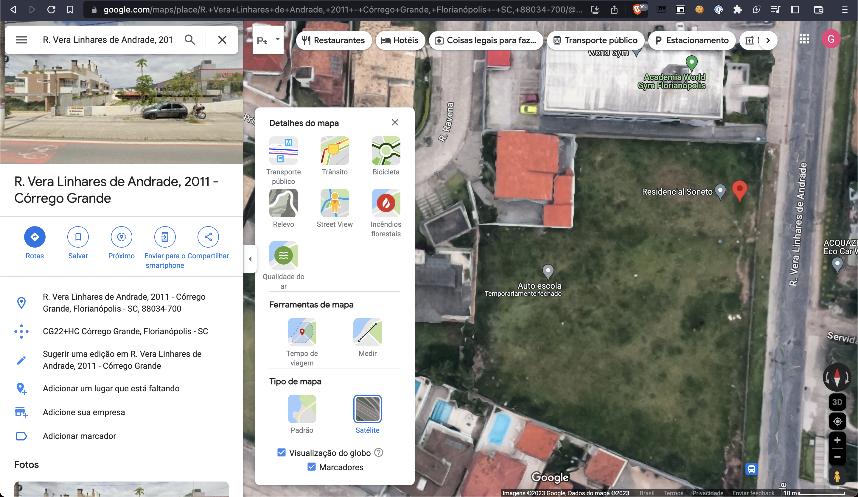This screenshot has height=497, width=858.
Task: Enable the Trânsito traffic layer
Action: tap(335, 151)
